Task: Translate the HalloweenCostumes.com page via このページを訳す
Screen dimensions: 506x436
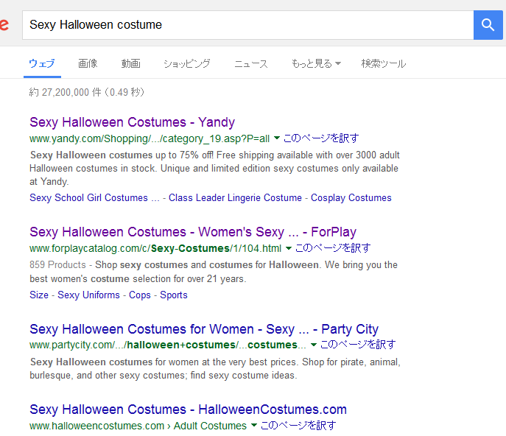Action: pyautogui.click(x=298, y=426)
